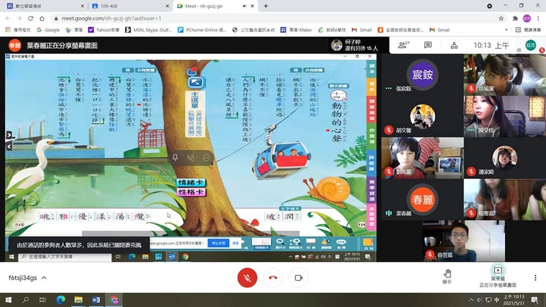Switch to the 109-408 browser tab
This screenshot has height=307, width=546.
pos(131,6)
